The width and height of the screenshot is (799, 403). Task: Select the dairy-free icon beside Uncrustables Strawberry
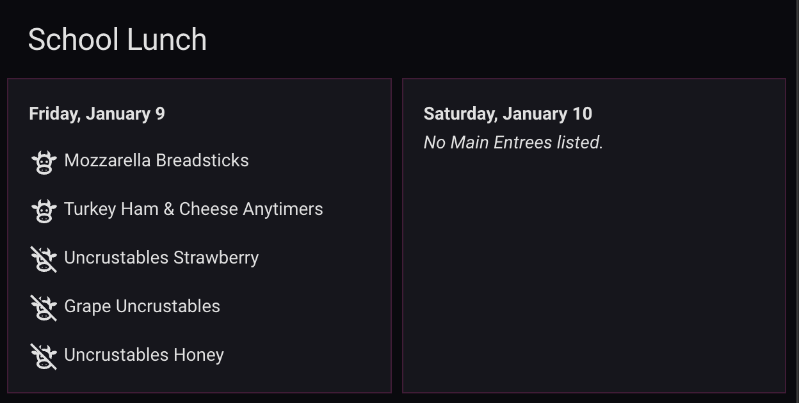pos(44,259)
